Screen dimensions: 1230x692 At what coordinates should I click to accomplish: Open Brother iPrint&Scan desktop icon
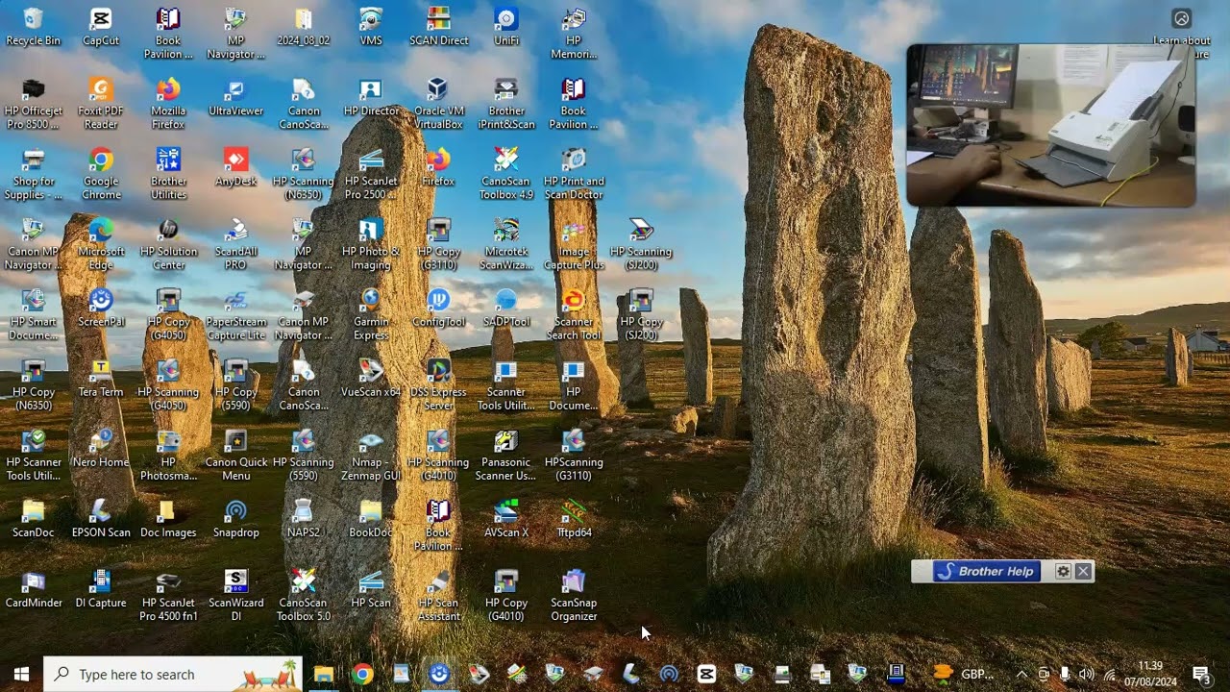pyautogui.click(x=506, y=104)
